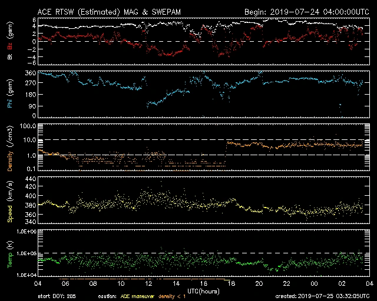Click the 'Density (/cm3)' axis label
377x301 pixels.
point(10,148)
